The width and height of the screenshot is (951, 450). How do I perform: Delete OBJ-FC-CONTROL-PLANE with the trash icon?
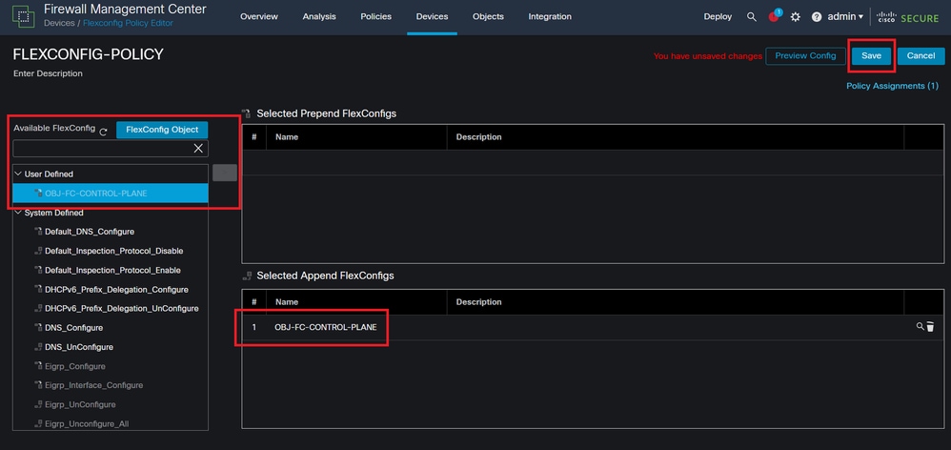[930, 327]
